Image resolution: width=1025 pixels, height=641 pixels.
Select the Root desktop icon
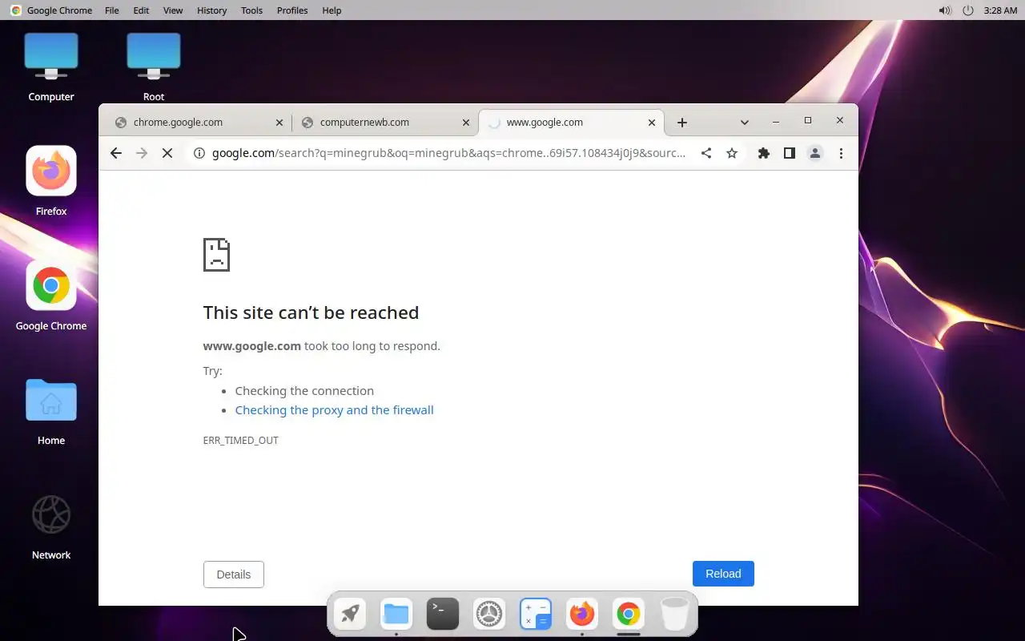pos(154,67)
